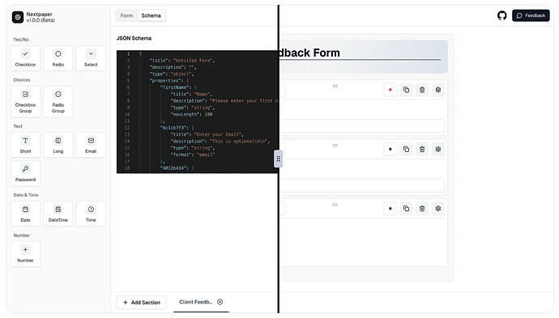Add a Select dropdown element
Viewport: 559px width, 318px height.
click(91, 58)
